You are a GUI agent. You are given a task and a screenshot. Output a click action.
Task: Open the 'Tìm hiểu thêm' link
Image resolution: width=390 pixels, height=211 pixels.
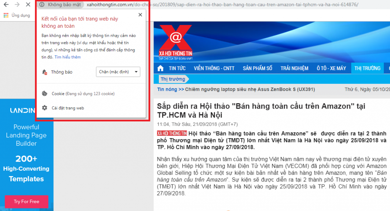point(68,57)
